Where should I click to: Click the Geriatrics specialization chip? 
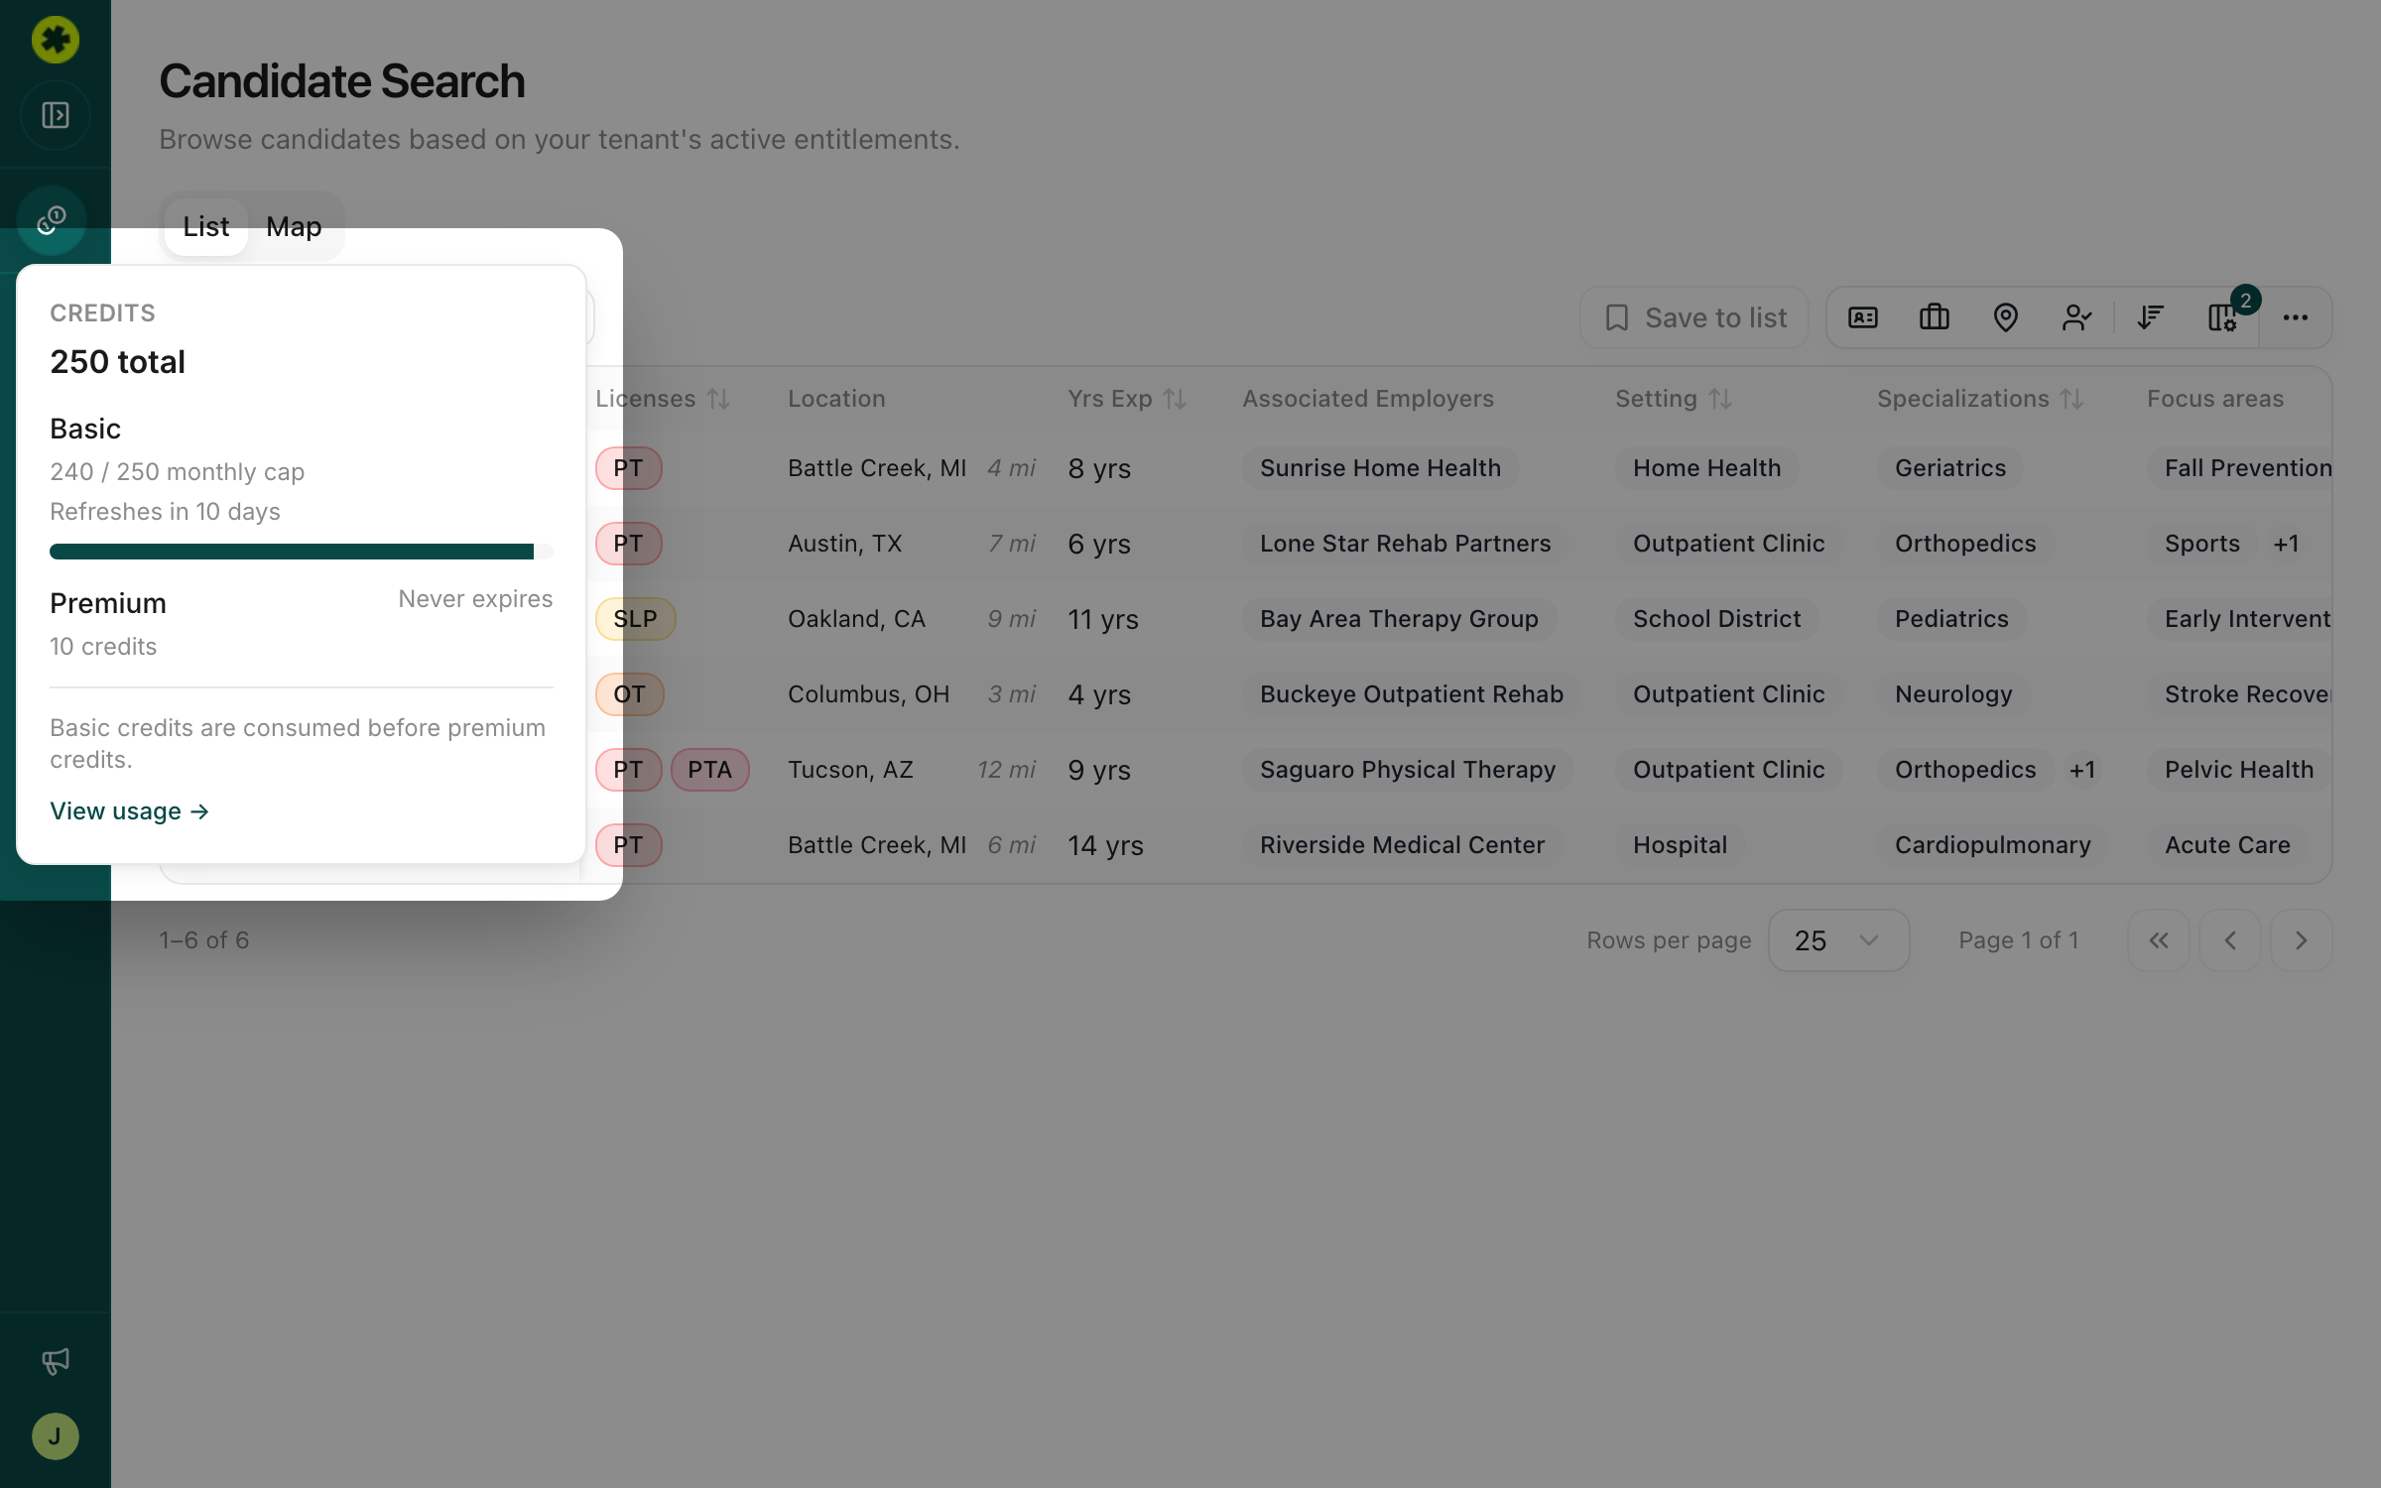pos(1950,468)
